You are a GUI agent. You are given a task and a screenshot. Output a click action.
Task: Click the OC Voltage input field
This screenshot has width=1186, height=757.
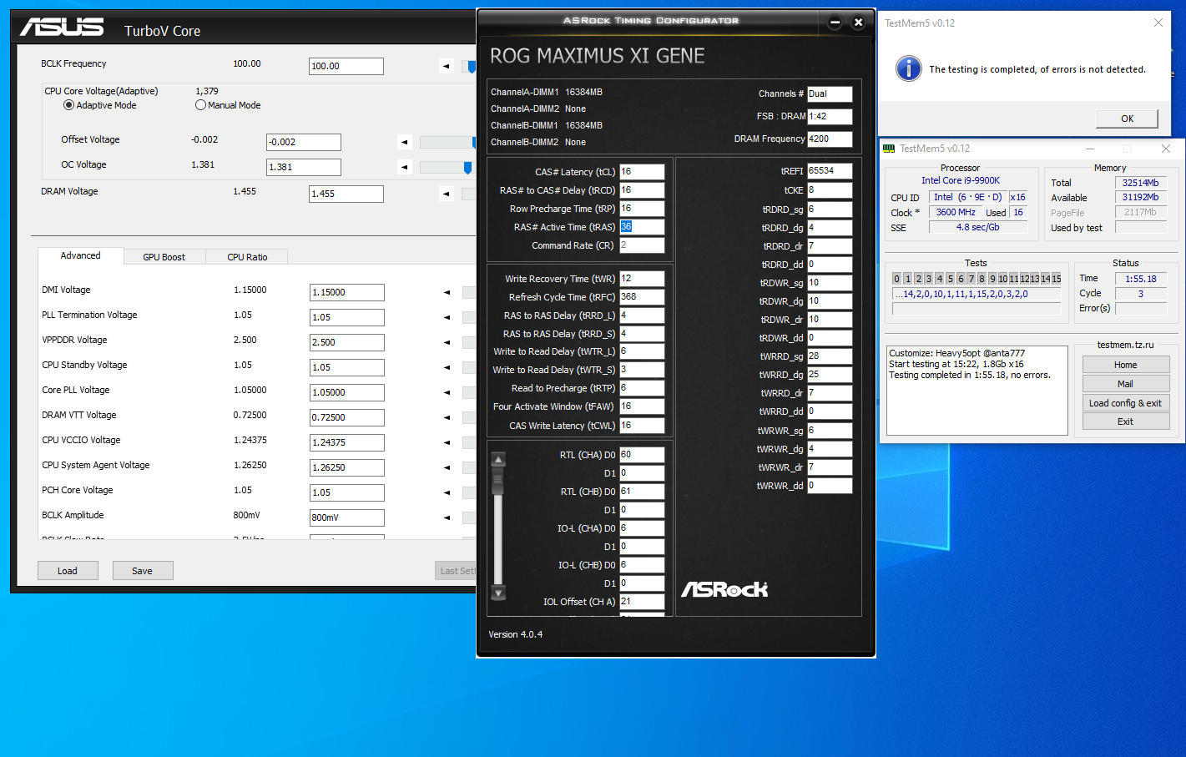(304, 167)
